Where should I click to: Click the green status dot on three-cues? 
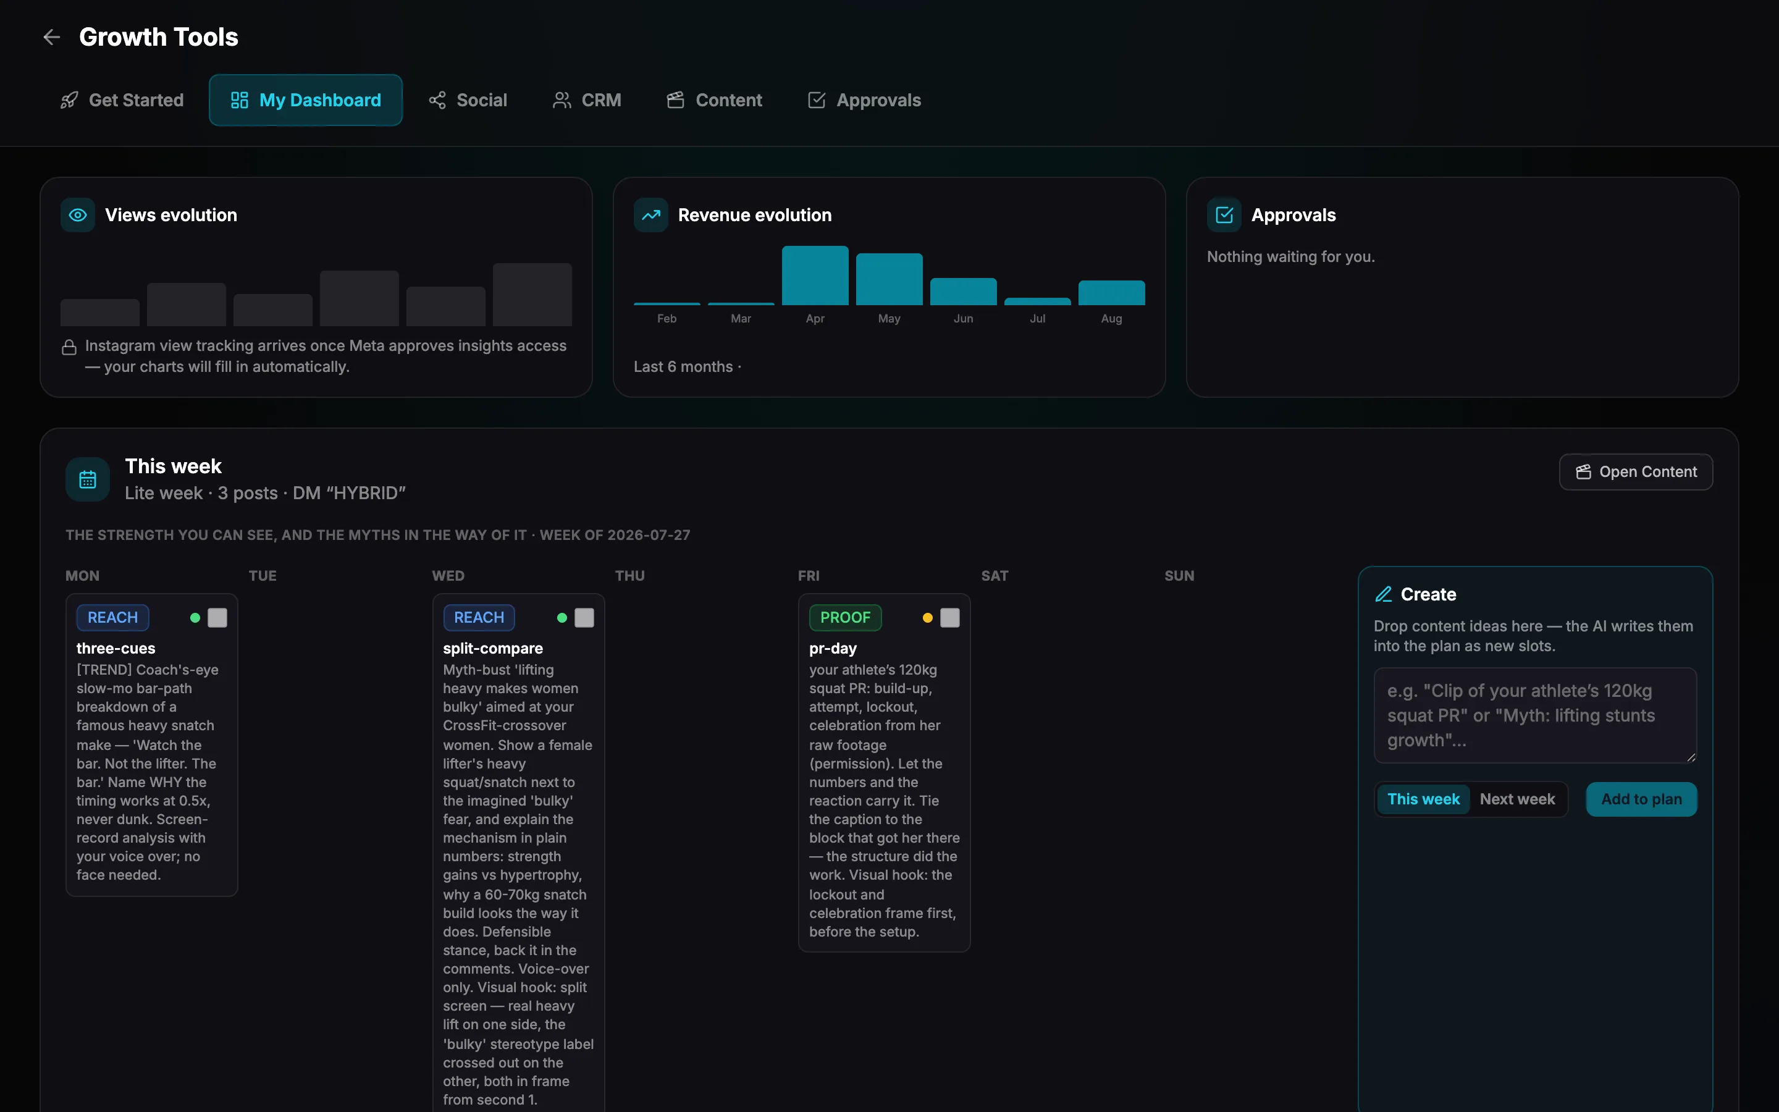pyautogui.click(x=195, y=618)
